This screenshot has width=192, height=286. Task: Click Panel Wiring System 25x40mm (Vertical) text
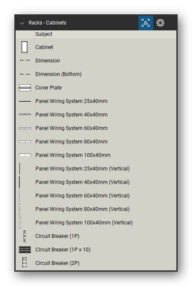click(x=82, y=169)
